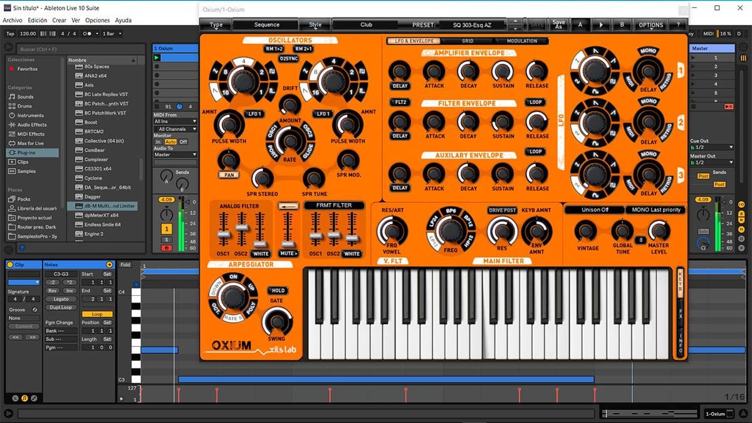Switch to the MODULATION tab

pos(521,41)
